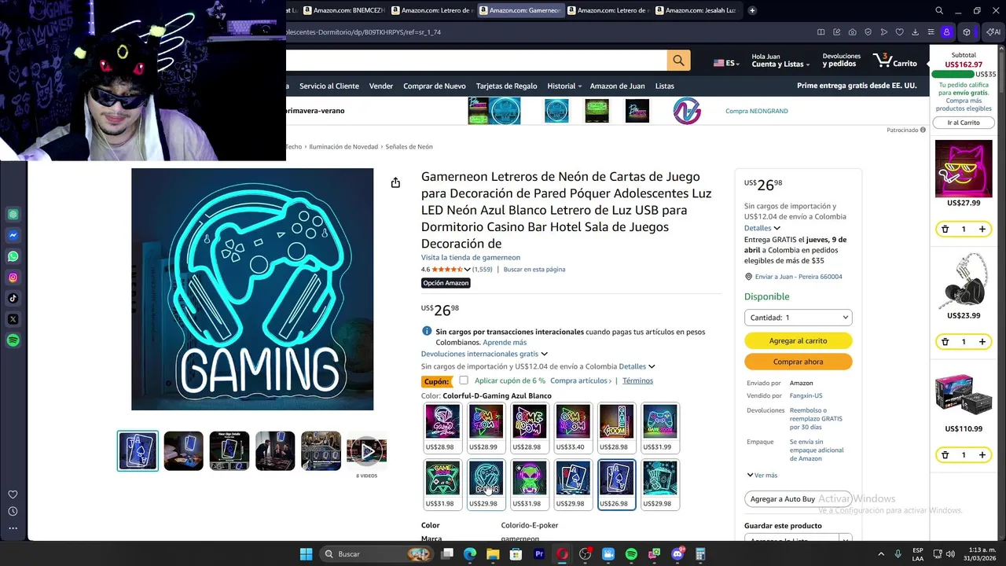Screen dimensions: 1006x566
Task: Open Opera AI assistant button
Action: pyautogui.click(x=993, y=32)
